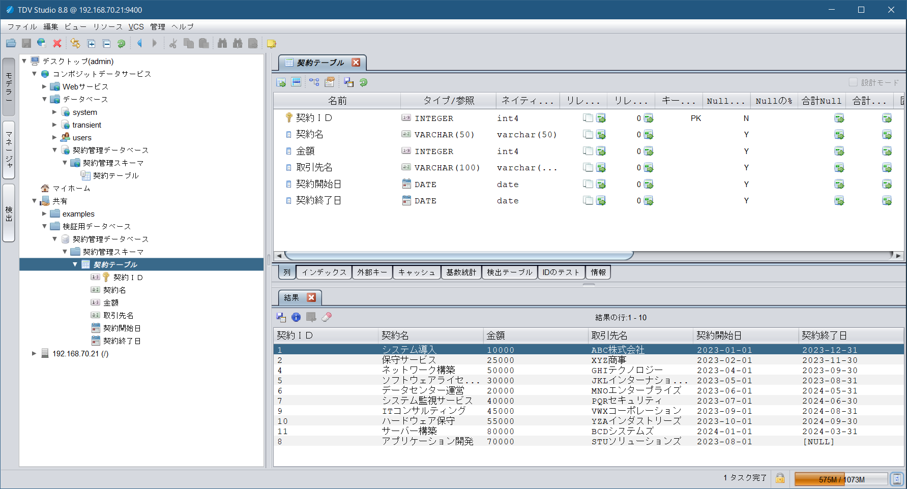Click the first binoculars search icon
Image resolution: width=907 pixels, height=489 pixels.
[222, 44]
